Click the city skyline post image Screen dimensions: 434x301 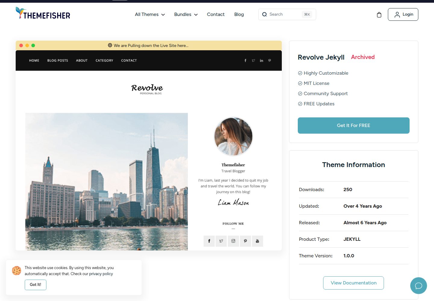[106, 182]
